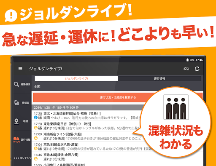
Task: Tap yellow delay icon on 東急東横線 entry
Action: point(36,128)
